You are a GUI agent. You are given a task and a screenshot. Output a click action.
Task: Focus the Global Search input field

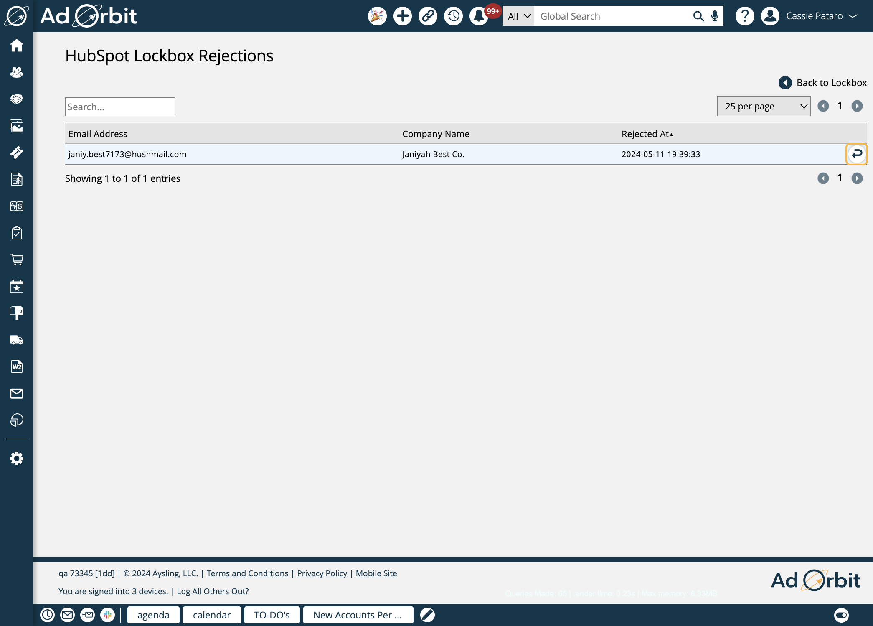click(x=612, y=16)
